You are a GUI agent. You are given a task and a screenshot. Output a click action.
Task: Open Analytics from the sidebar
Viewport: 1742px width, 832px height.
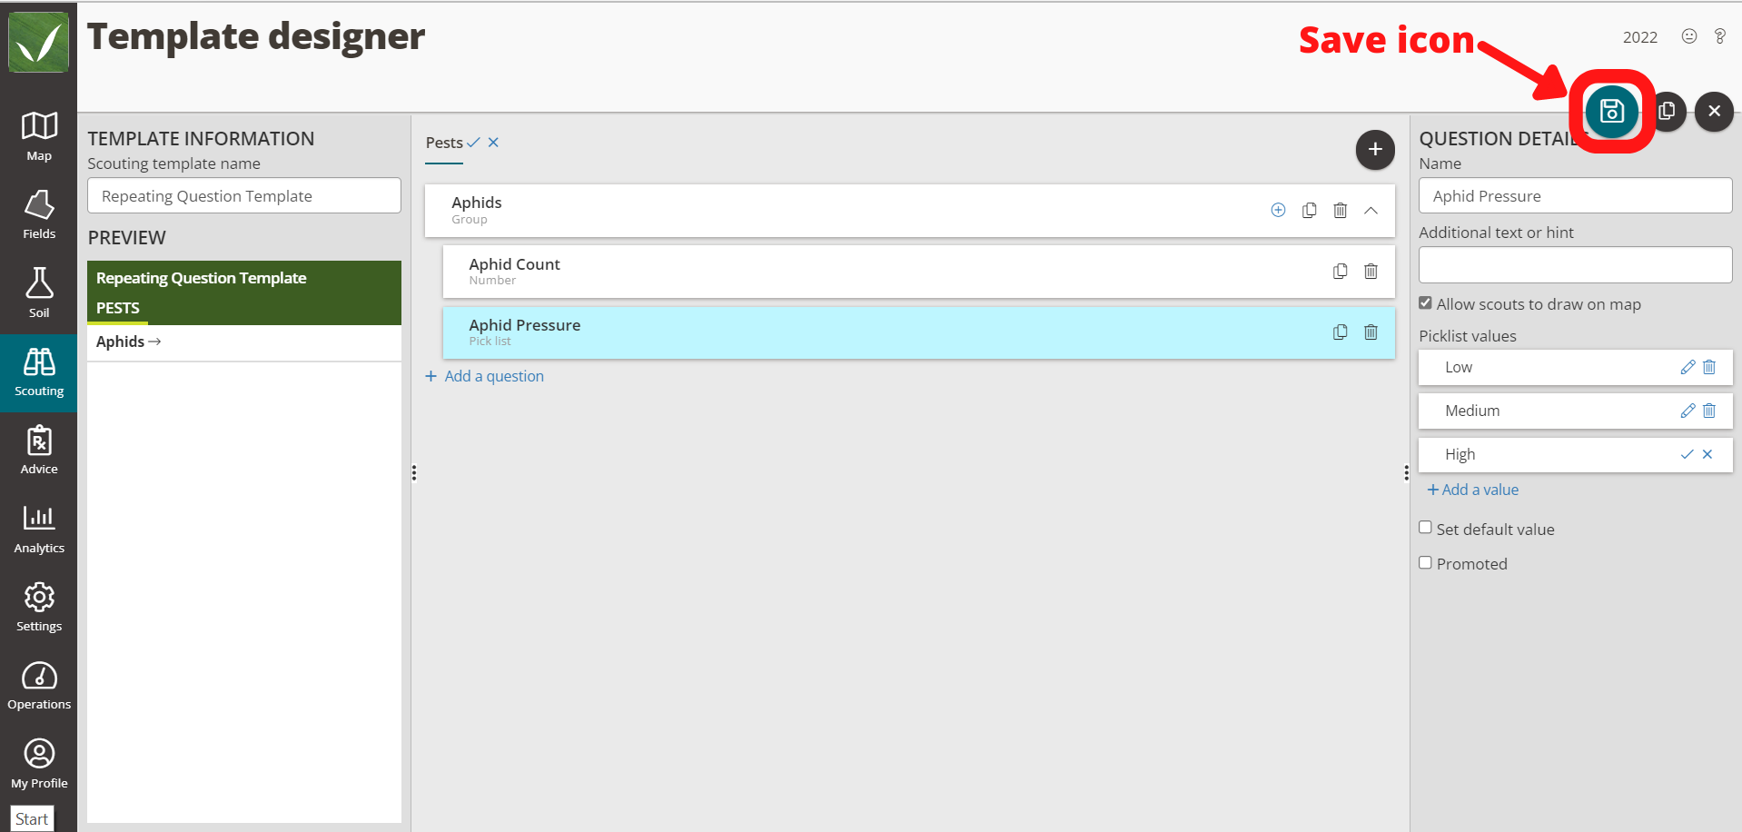(39, 529)
